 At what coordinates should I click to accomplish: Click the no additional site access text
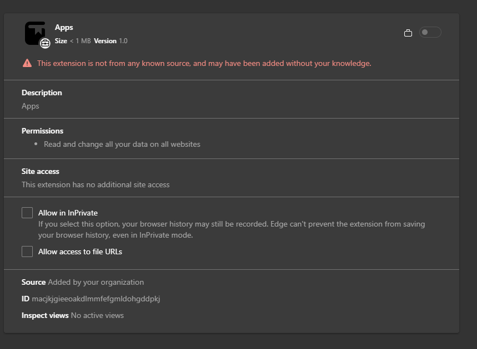(96, 184)
